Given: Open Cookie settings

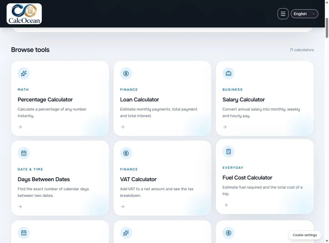Looking at the screenshot, I should click(x=305, y=235).
